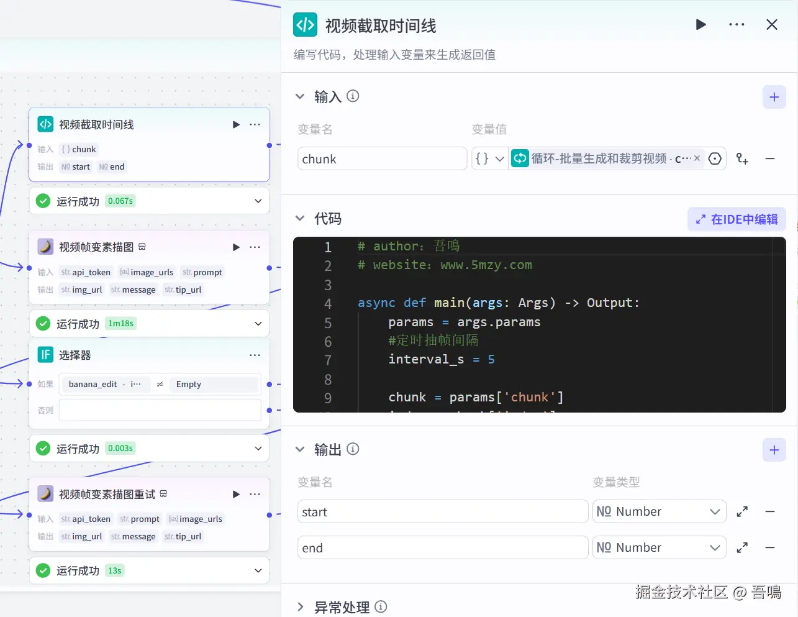Open the chunk variable type dropdown

click(490, 158)
